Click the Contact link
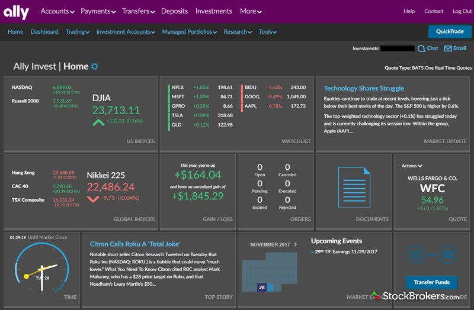Viewport: 474px width, 310px height. click(x=434, y=11)
